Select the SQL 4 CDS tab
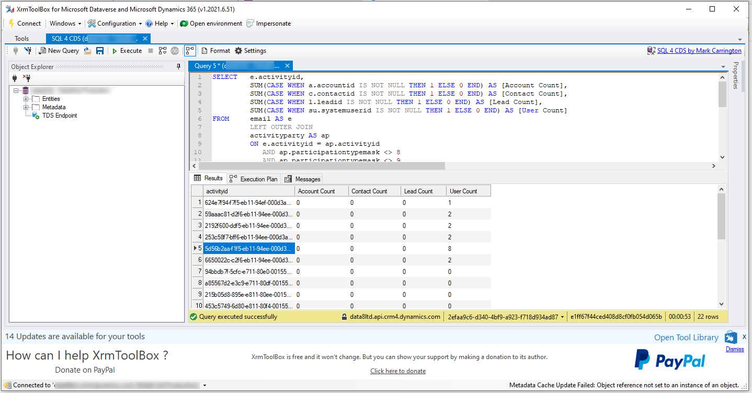This screenshot has width=752, height=393. coord(94,39)
